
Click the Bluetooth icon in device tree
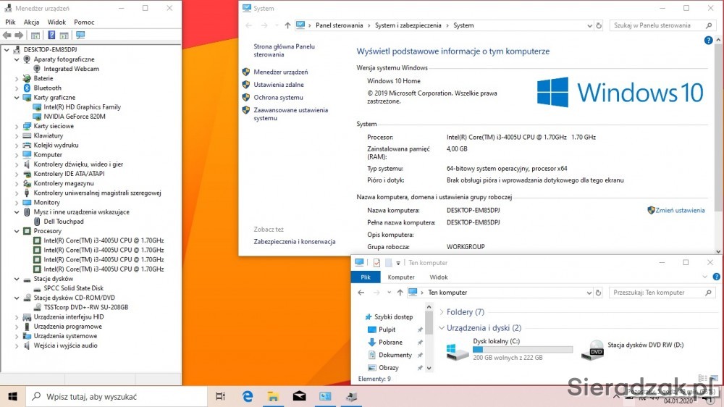(27, 88)
